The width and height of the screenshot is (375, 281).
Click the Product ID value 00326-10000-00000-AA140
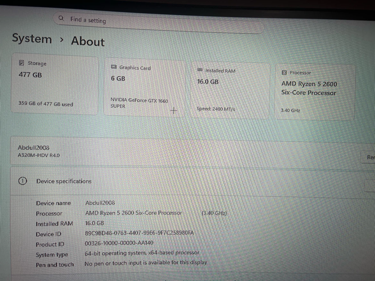[119, 243]
